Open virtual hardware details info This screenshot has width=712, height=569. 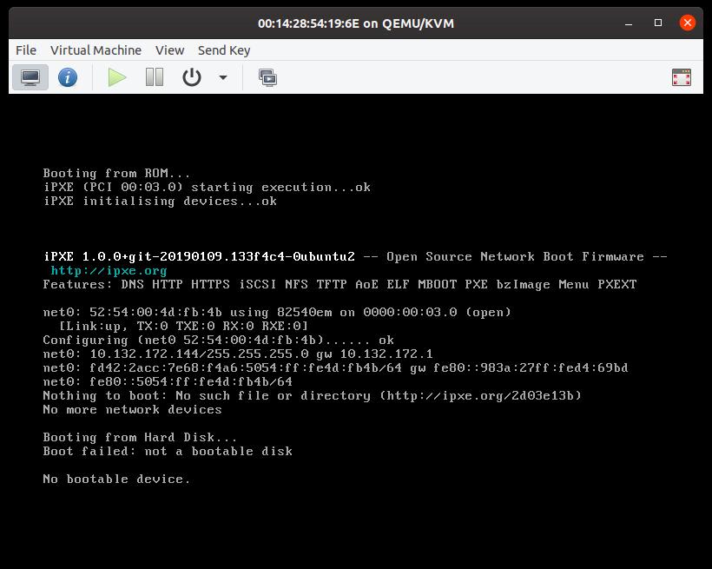(68, 77)
